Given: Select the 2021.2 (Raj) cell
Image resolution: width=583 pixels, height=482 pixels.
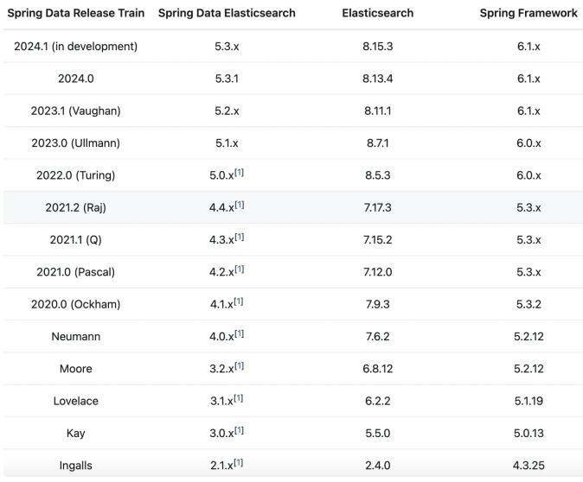Looking at the screenshot, I should 76,207.
